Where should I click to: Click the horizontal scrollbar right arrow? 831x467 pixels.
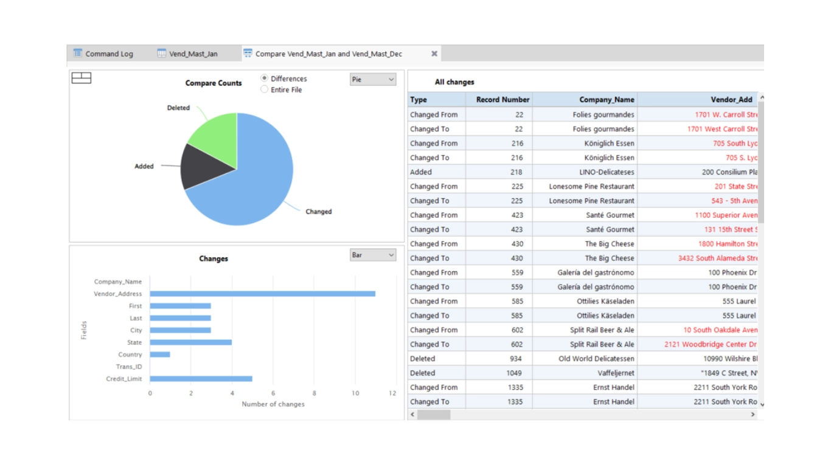(753, 415)
